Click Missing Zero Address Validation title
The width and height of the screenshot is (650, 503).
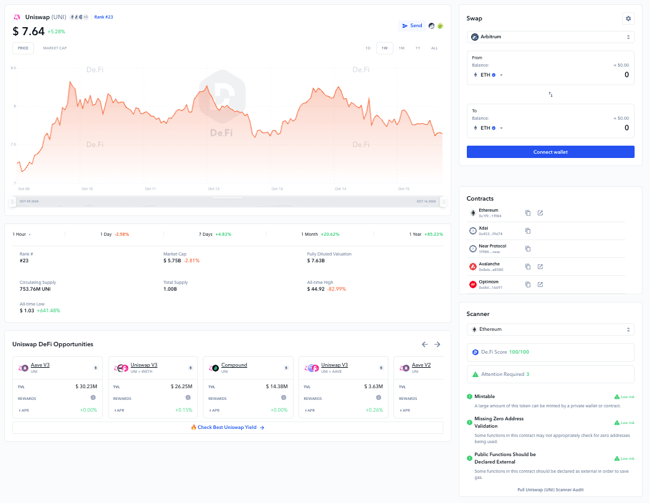pyautogui.click(x=499, y=423)
